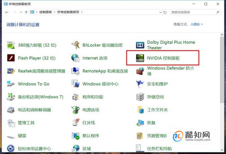Viewport: 226px width, 154px height.
Task: Click the 电话和调制解调器 icon
Action: pos(11,110)
